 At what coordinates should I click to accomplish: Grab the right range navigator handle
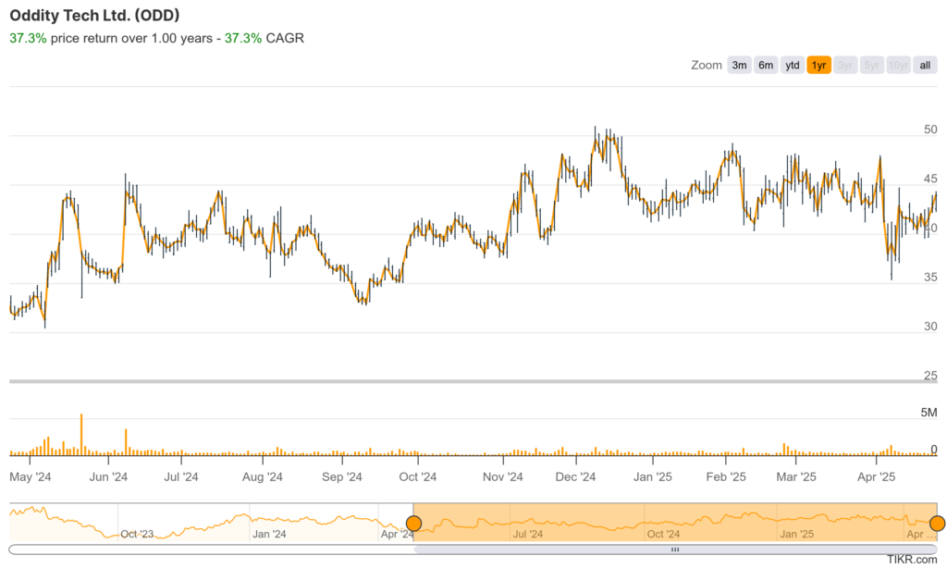pyautogui.click(x=937, y=523)
